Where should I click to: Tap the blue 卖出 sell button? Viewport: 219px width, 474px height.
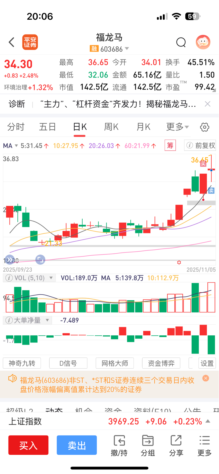click(77, 445)
